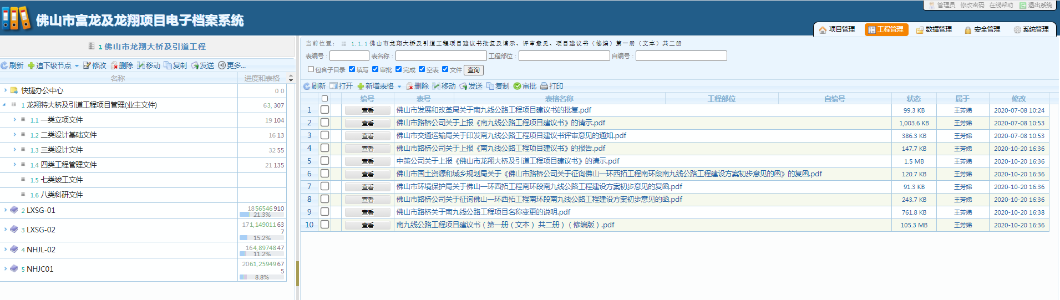Click the 修改密码 link
This screenshot has height=300, width=1060.
click(x=972, y=5)
